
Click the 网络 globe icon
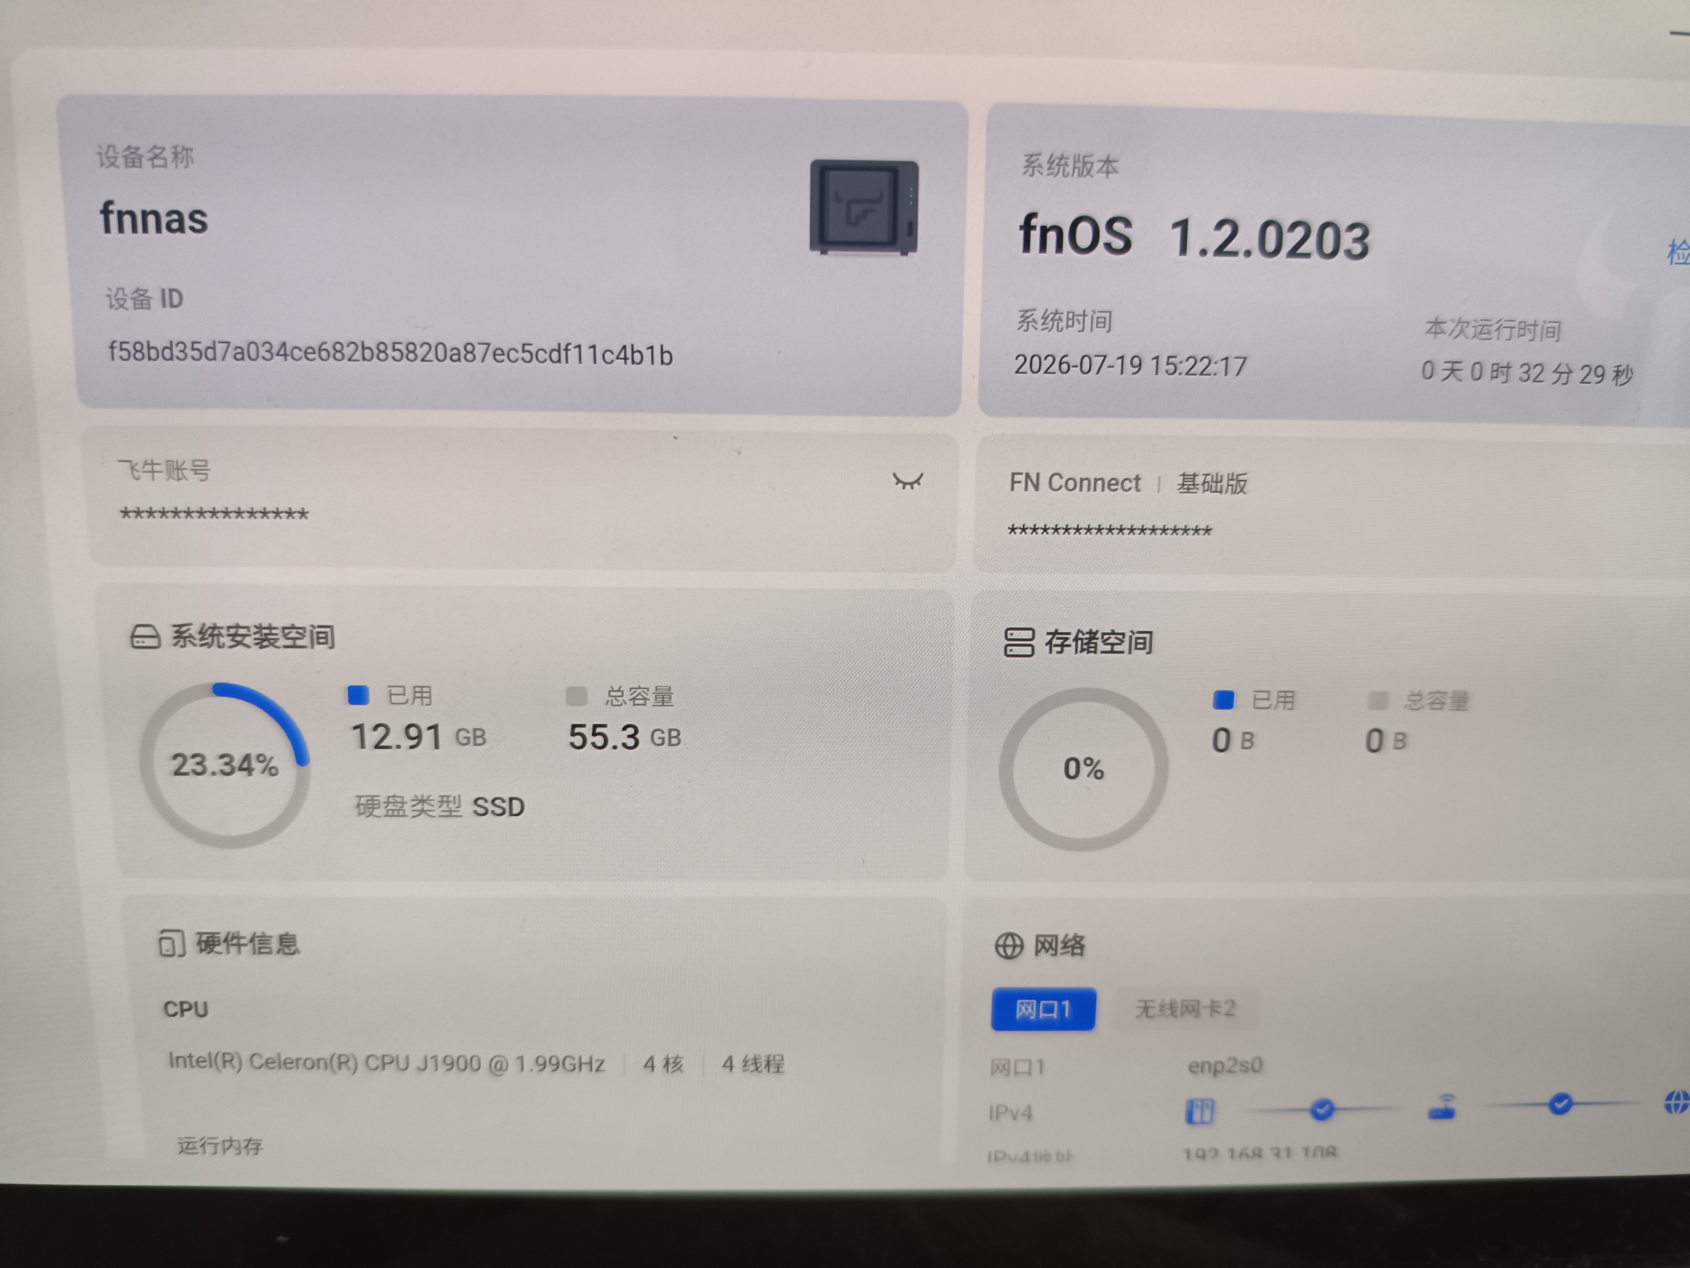(1009, 946)
